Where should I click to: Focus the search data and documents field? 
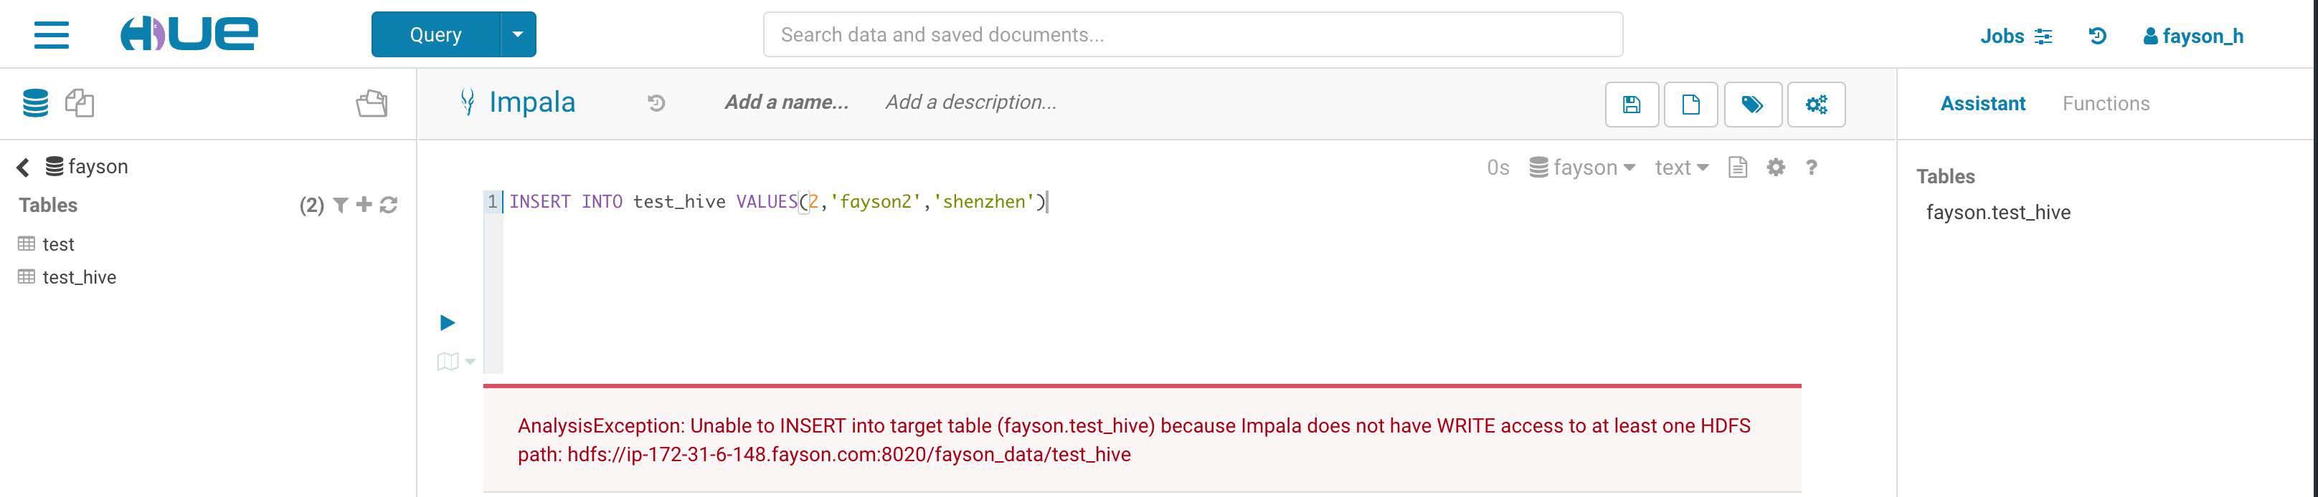coord(1192,34)
